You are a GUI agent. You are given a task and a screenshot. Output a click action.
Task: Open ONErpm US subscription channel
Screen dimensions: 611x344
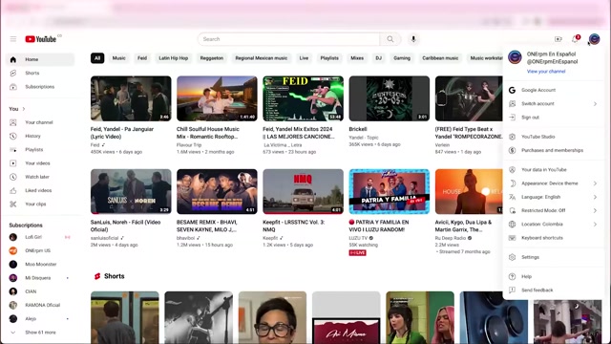coord(40,250)
